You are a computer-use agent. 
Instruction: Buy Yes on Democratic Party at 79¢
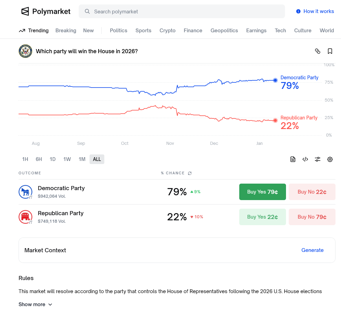point(262,192)
